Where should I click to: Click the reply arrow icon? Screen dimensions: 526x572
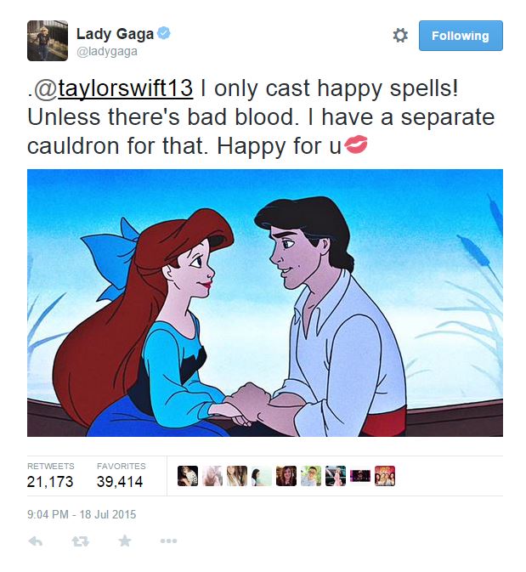[x=36, y=541]
